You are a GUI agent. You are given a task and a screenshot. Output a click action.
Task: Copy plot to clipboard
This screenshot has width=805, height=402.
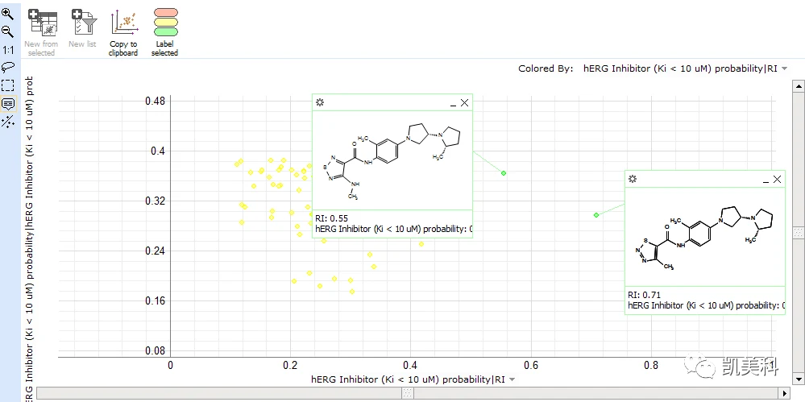[123, 33]
